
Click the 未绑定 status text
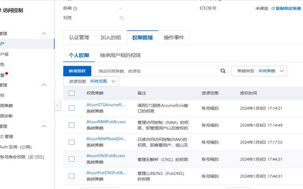pos(262,8)
